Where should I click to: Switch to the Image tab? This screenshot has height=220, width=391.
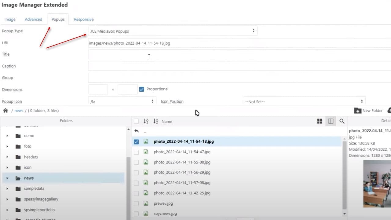pos(10,19)
